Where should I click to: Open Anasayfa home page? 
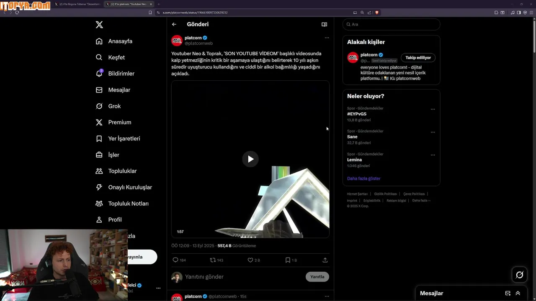coord(114,41)
